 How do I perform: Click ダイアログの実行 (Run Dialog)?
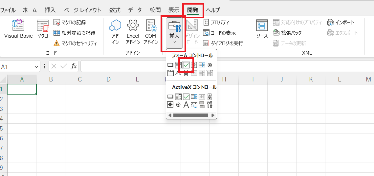(x=223, y=43)
